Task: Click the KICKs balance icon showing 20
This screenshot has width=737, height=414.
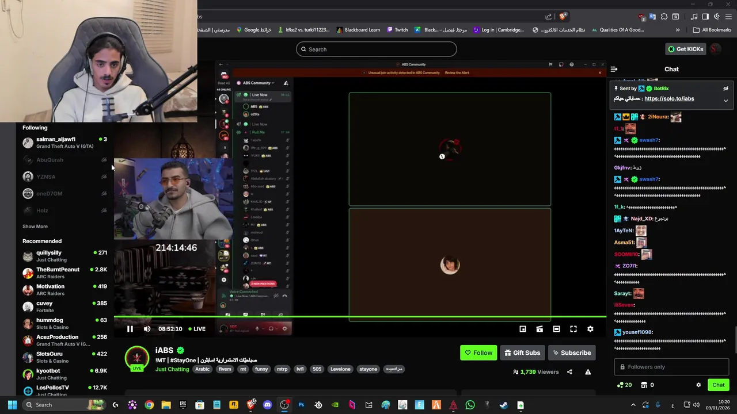Action: (624, 385)
